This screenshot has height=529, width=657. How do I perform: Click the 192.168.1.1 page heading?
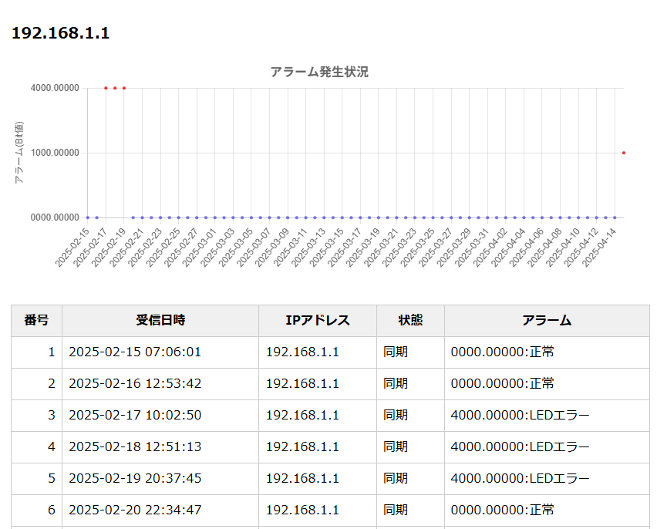pyautogui.click(x=60, y=33)
